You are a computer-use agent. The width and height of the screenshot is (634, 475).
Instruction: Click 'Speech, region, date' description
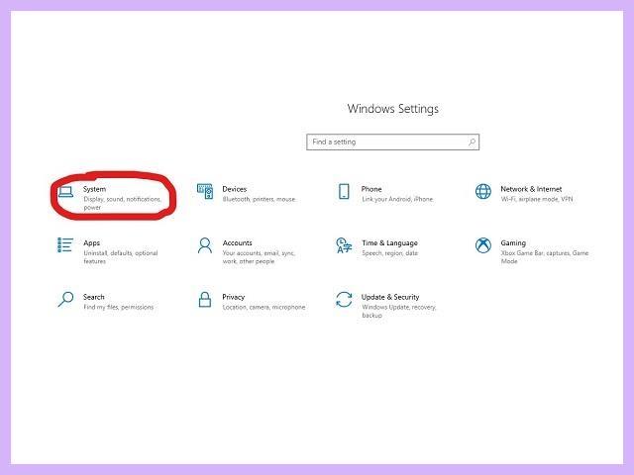point(389,253)
